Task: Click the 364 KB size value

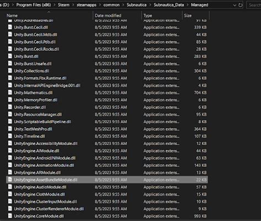Action: click(x=200, y=129)
